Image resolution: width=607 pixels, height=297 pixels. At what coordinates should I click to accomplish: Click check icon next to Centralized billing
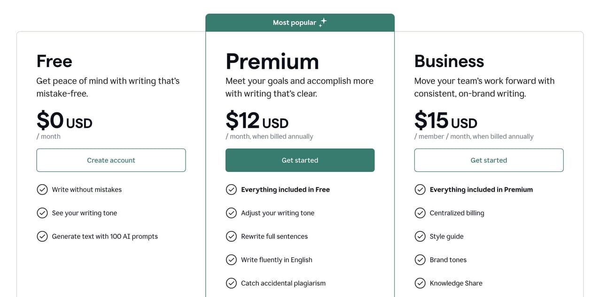click(420, 213)
